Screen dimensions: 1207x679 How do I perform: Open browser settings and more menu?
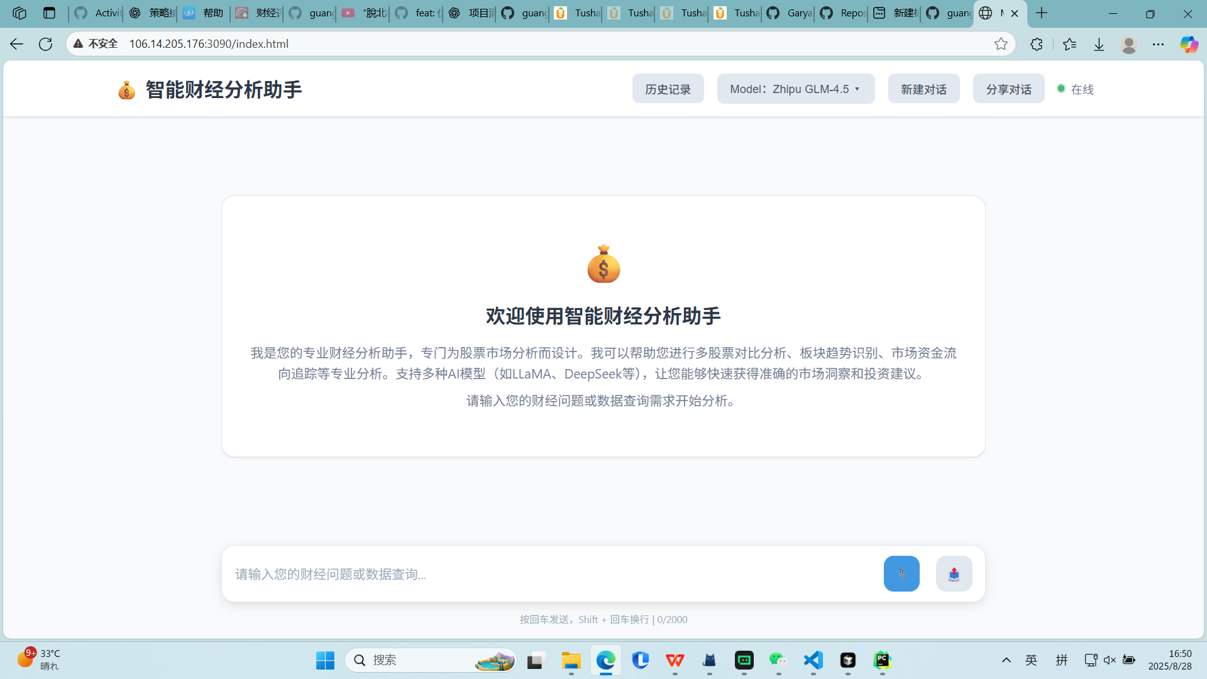(x=1158, y=44)
